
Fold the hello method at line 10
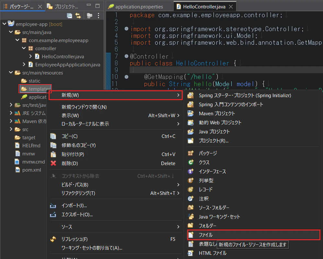pos(126,77)
